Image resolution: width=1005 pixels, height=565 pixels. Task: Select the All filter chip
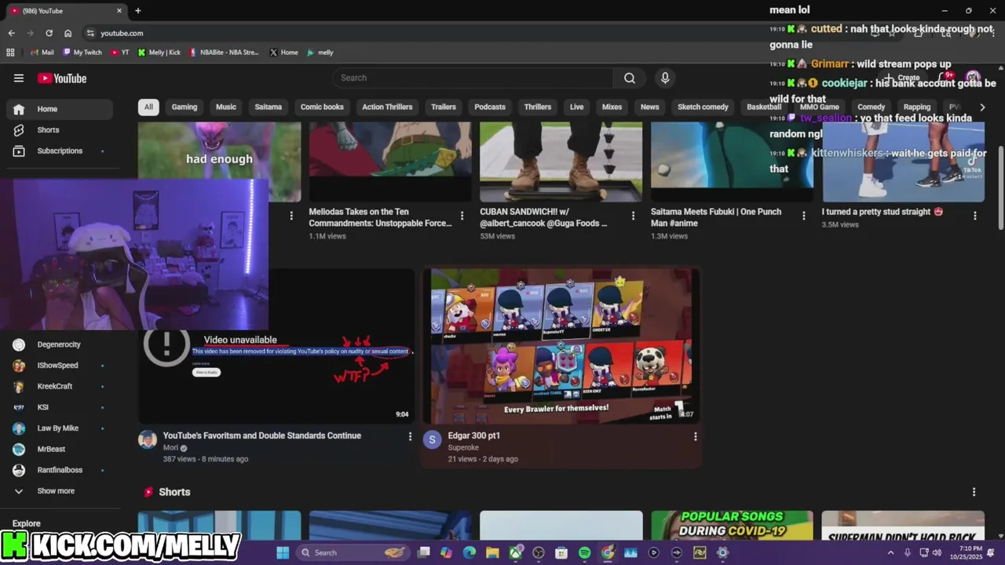pyautogui.click(x=148, y=107)
